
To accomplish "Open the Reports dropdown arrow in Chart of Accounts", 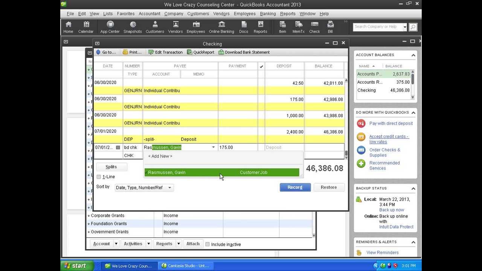I will [178, 244].
